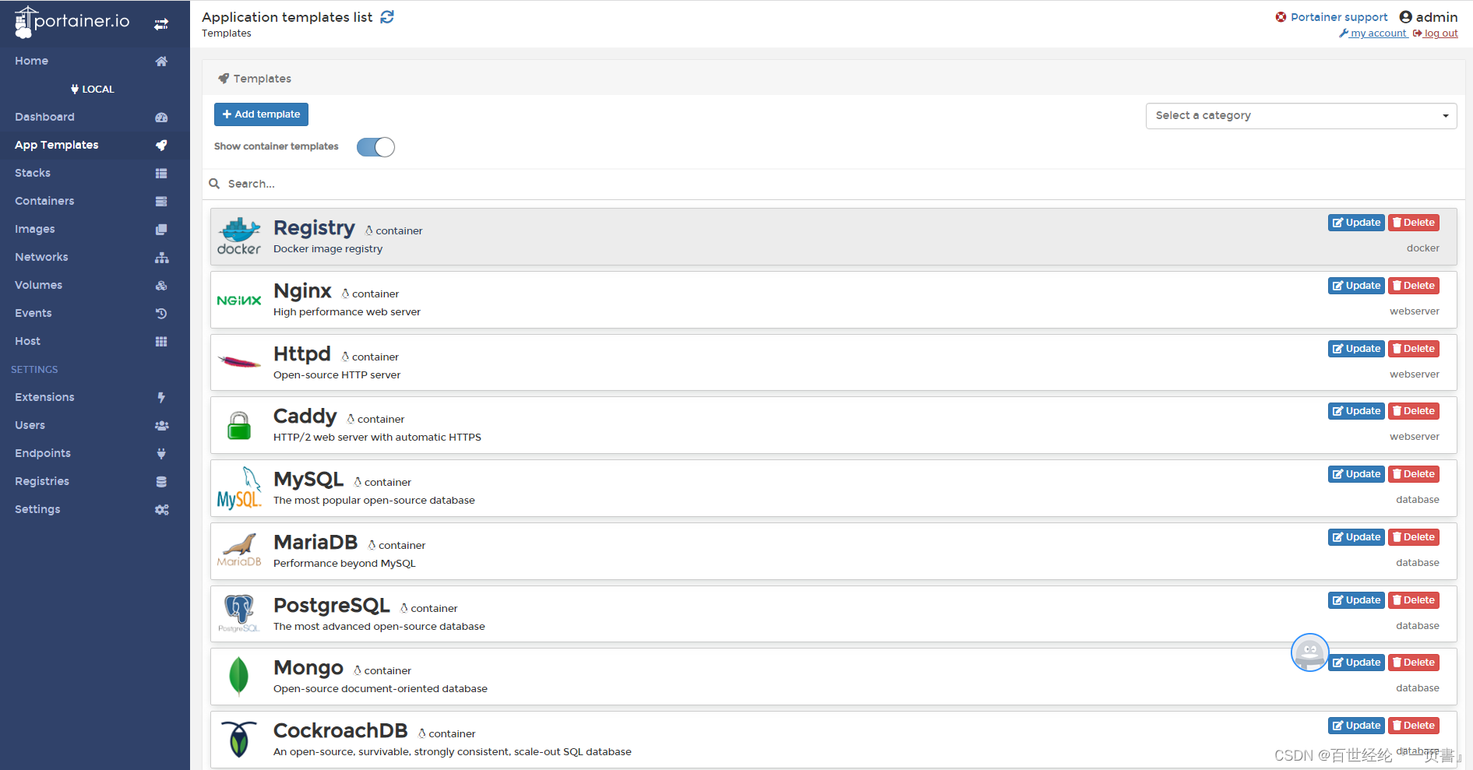
Task: Click the Containers list icon
Action: [161, 202]
